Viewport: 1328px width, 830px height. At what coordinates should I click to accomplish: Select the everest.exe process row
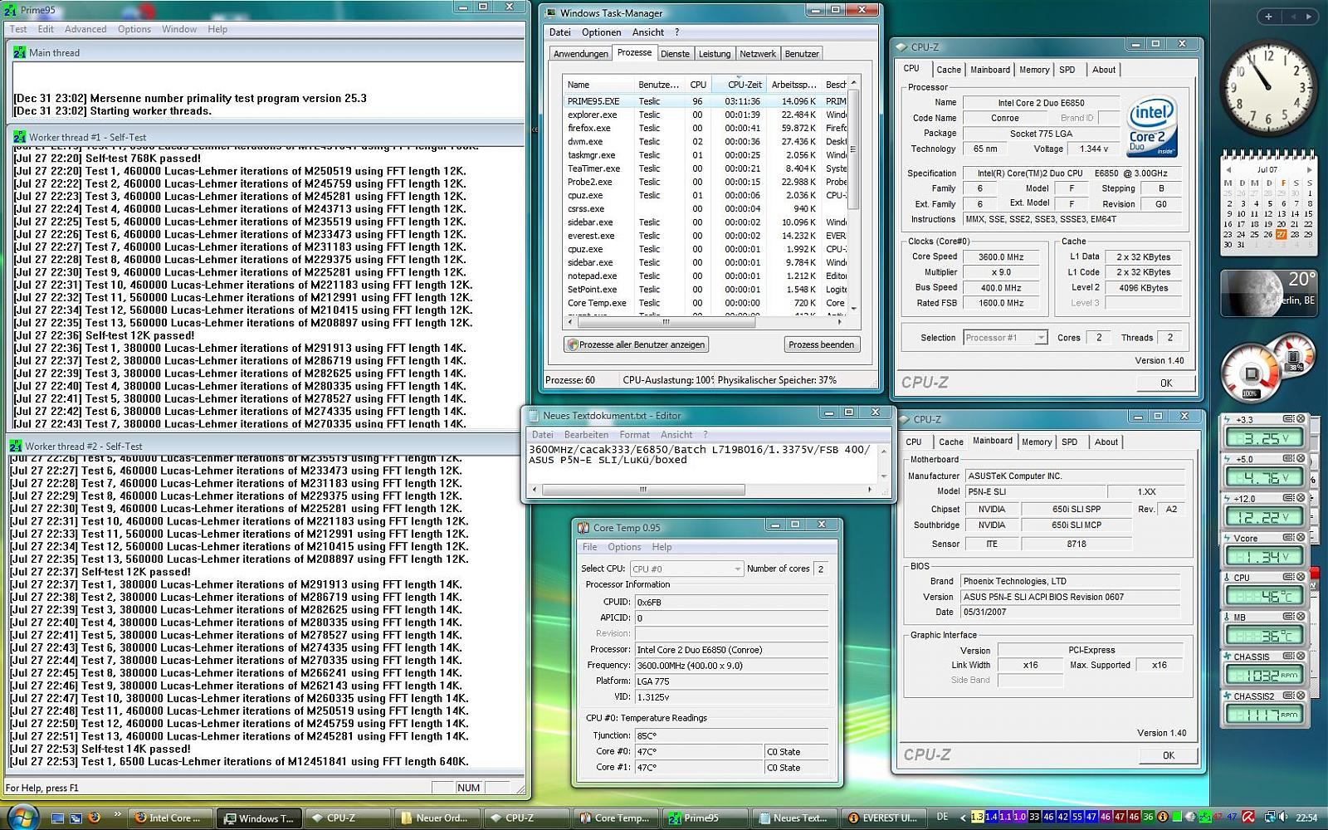point(705,236)
